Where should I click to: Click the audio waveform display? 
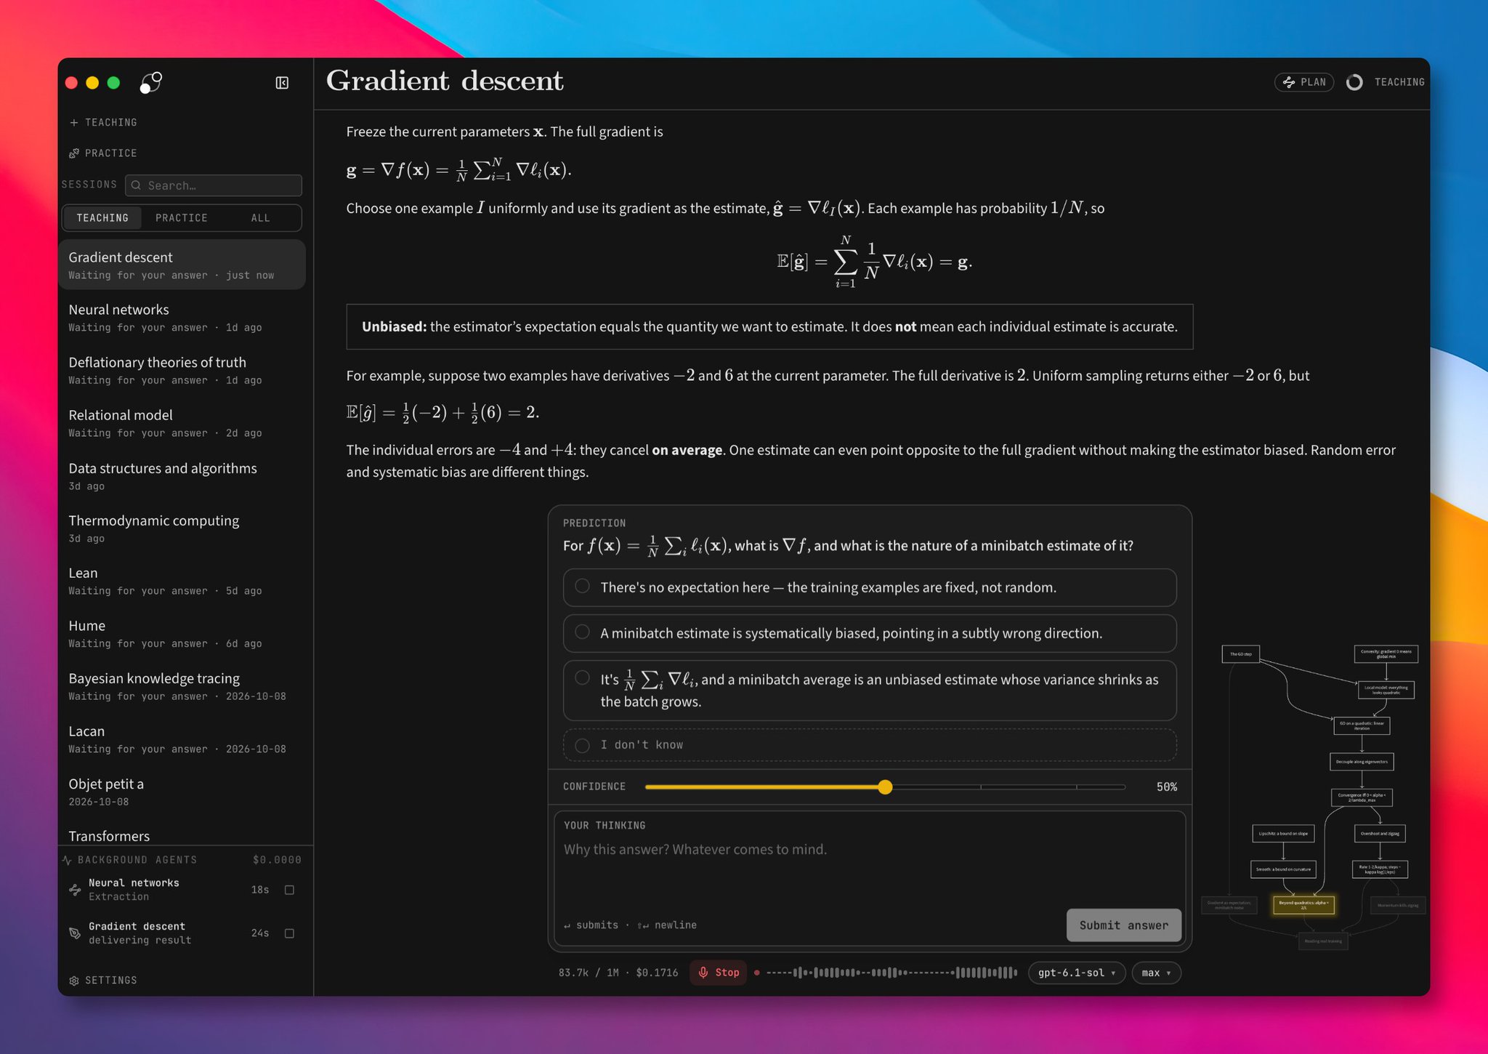click(x=891, y=973)
